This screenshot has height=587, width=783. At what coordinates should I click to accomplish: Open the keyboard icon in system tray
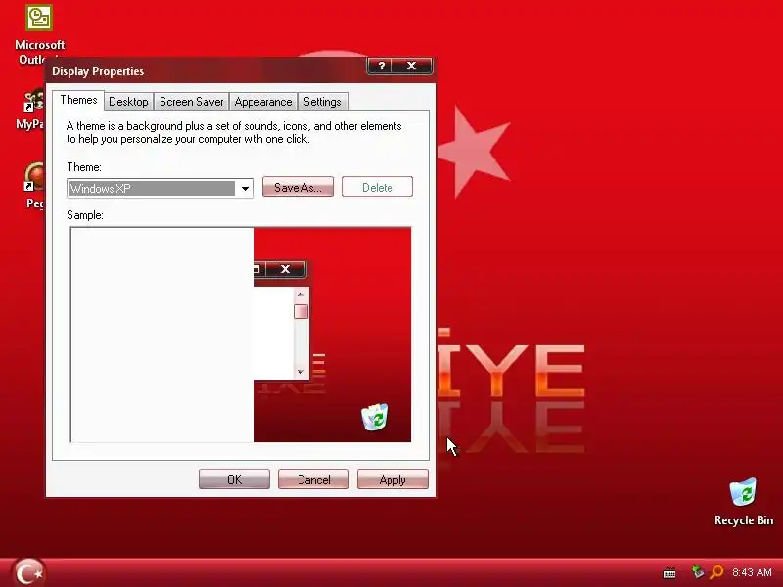(x=669, y=572)
